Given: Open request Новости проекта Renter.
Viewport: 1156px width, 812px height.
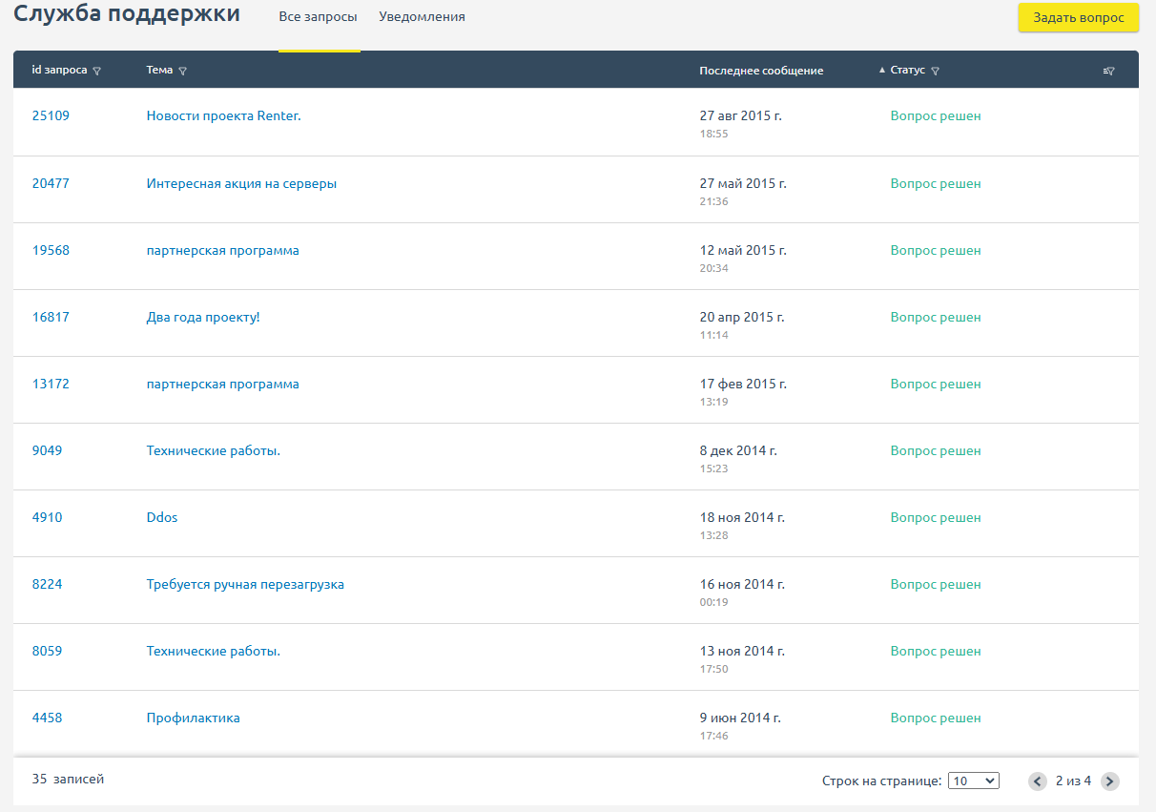Looking at the screenshot, I should [223, 115].
